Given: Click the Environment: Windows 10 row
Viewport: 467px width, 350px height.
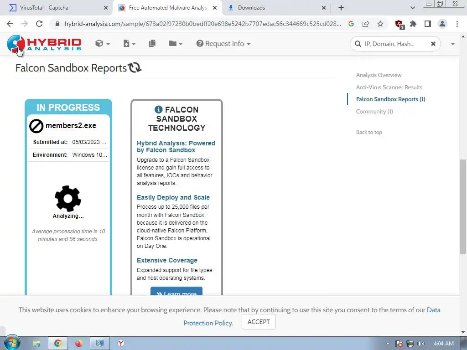Looking at the screenshot, I should pos(68,155).
